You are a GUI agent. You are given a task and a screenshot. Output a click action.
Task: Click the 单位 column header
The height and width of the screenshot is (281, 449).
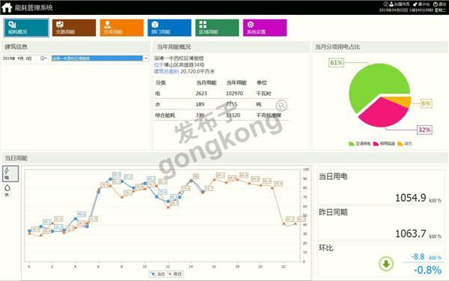click(262, 82)
